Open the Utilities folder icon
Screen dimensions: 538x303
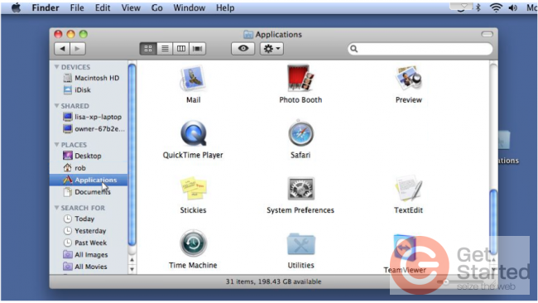(300, 244)
